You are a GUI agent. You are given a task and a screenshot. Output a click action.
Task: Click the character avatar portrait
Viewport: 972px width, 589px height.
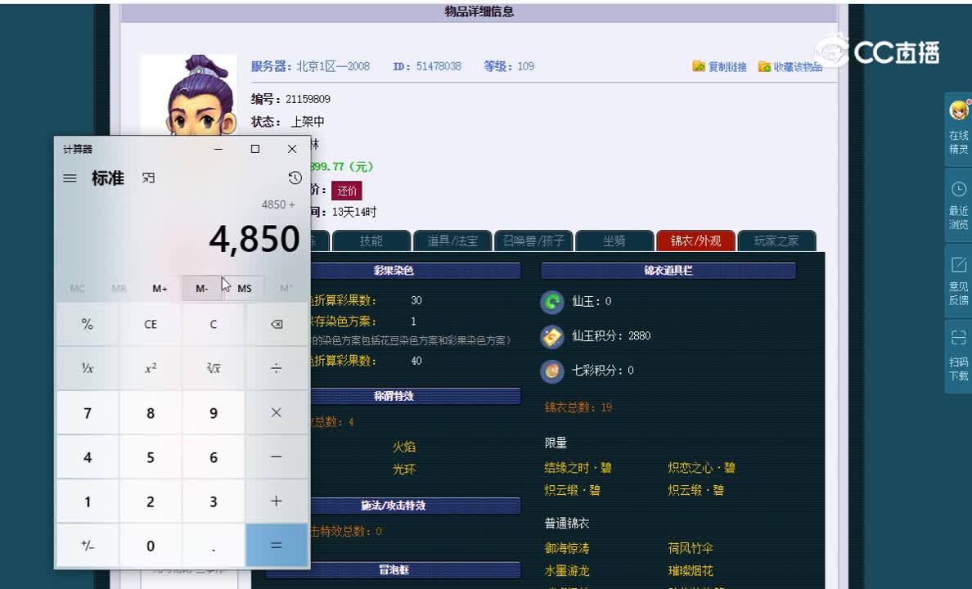(x=189, y=95)
